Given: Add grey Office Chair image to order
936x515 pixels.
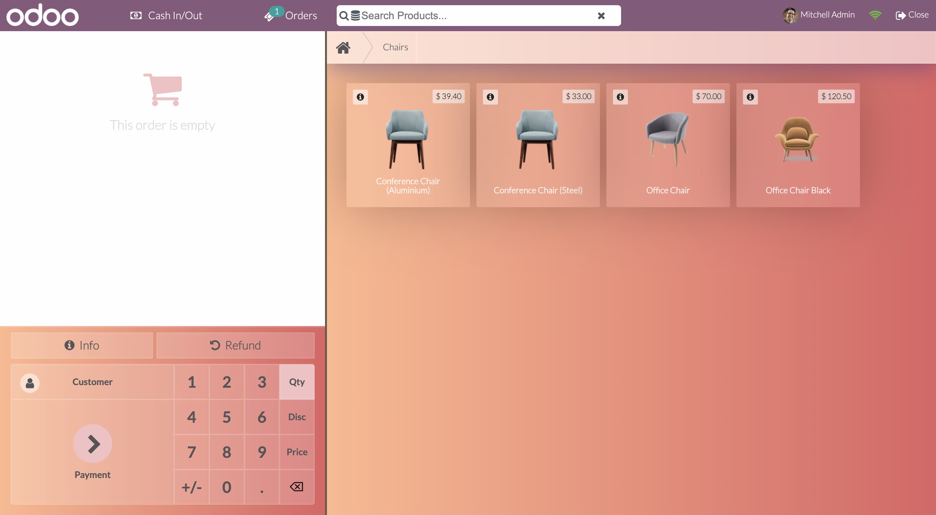Looking at the screenshot, I should coord(668,139).
